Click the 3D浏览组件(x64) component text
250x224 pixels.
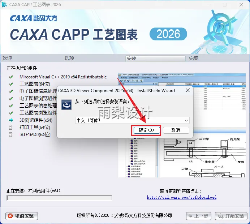[36, 120]
